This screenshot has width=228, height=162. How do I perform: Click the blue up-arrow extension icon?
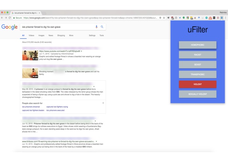pyautogui.click(x=199, y=18)
